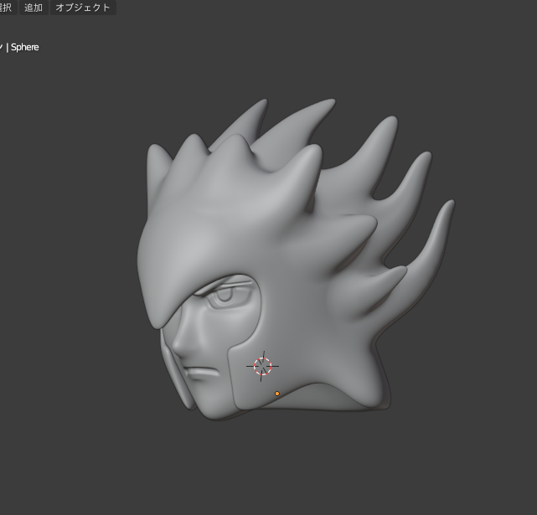
Task: Open the オブジェクト (Object) menu
Action: [x=83, y=8]
